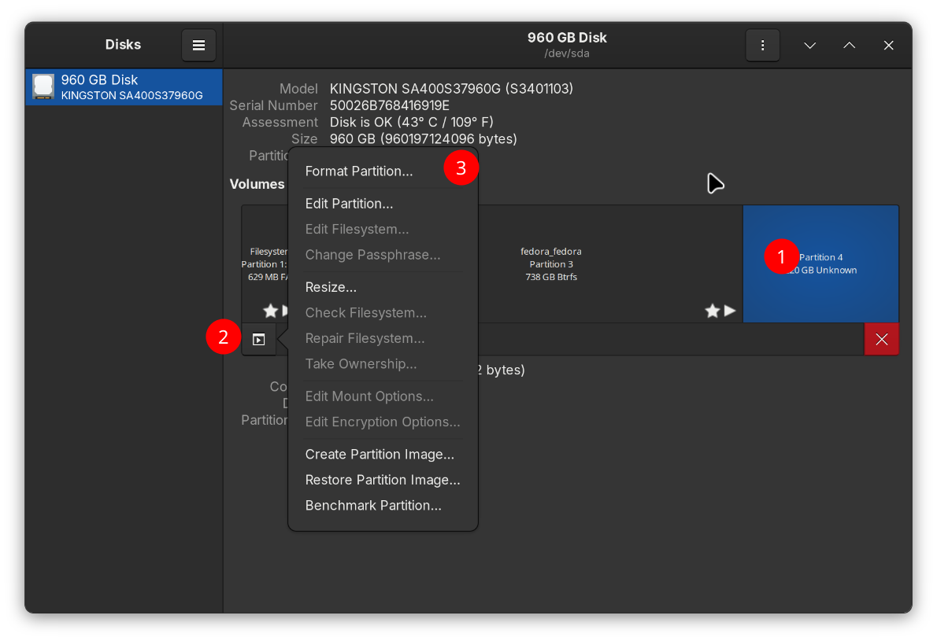Select the Partition 1 filesystem volume
Image resolution: width=937 pixels, height=641 pixels.
(x=264, y=263)
